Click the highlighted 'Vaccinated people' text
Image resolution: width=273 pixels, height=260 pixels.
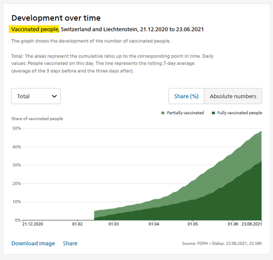[34, 29]
